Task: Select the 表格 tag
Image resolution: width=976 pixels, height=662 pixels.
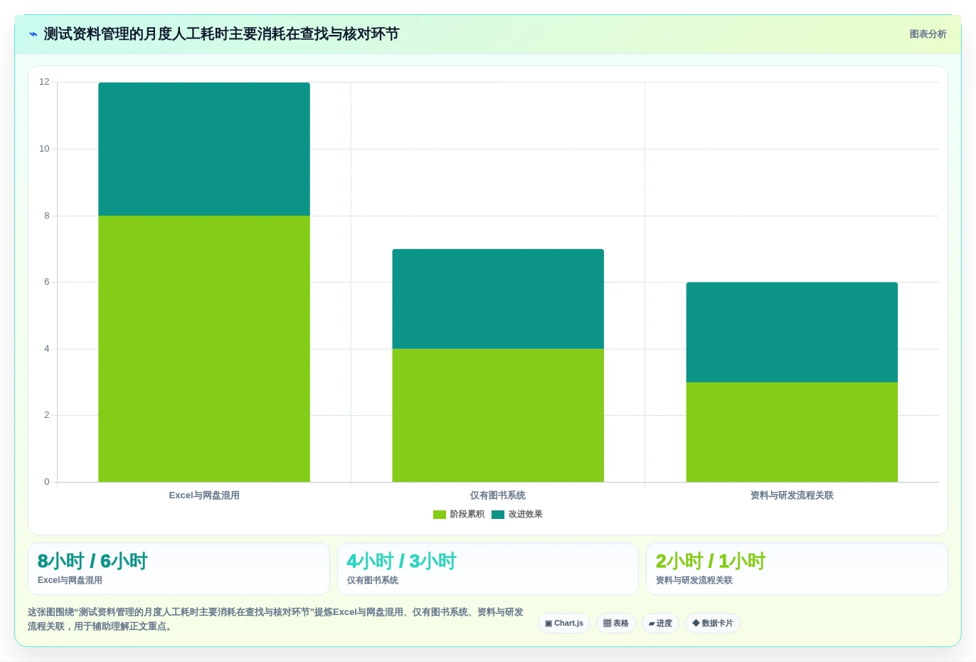Action: pyautogui.click(x=616, y=624)
